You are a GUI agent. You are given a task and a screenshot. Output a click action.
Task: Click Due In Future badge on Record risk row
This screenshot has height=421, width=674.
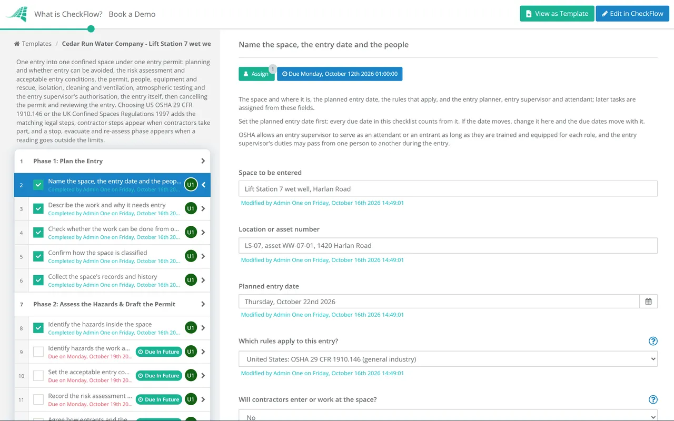158,399
